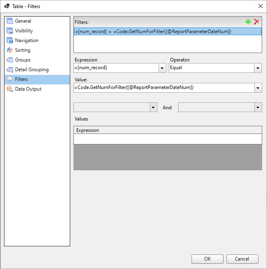Open the disabled dropdown right of And
This screenshot has height=269, width=267.
258,107
